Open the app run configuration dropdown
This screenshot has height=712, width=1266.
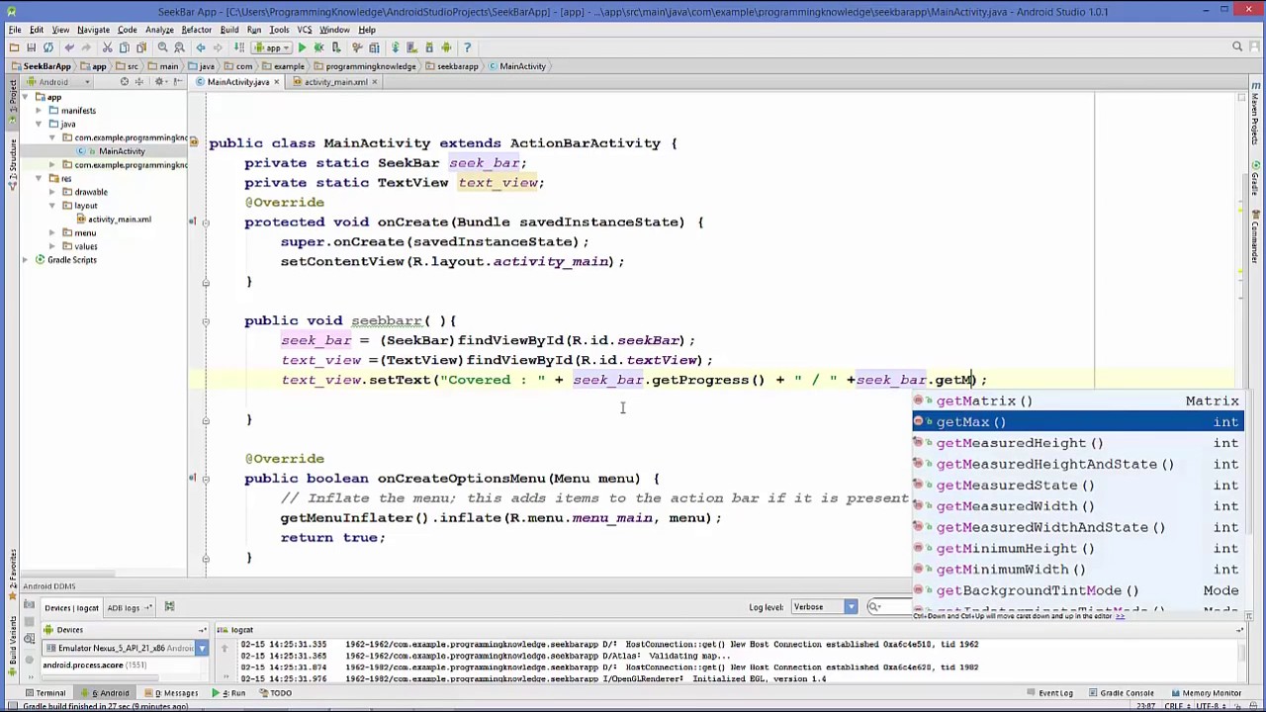coord(272,47)
